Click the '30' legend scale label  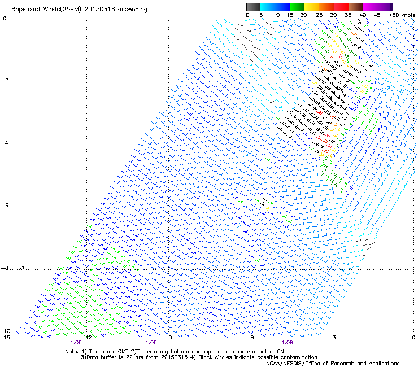[x=333, y=15]
